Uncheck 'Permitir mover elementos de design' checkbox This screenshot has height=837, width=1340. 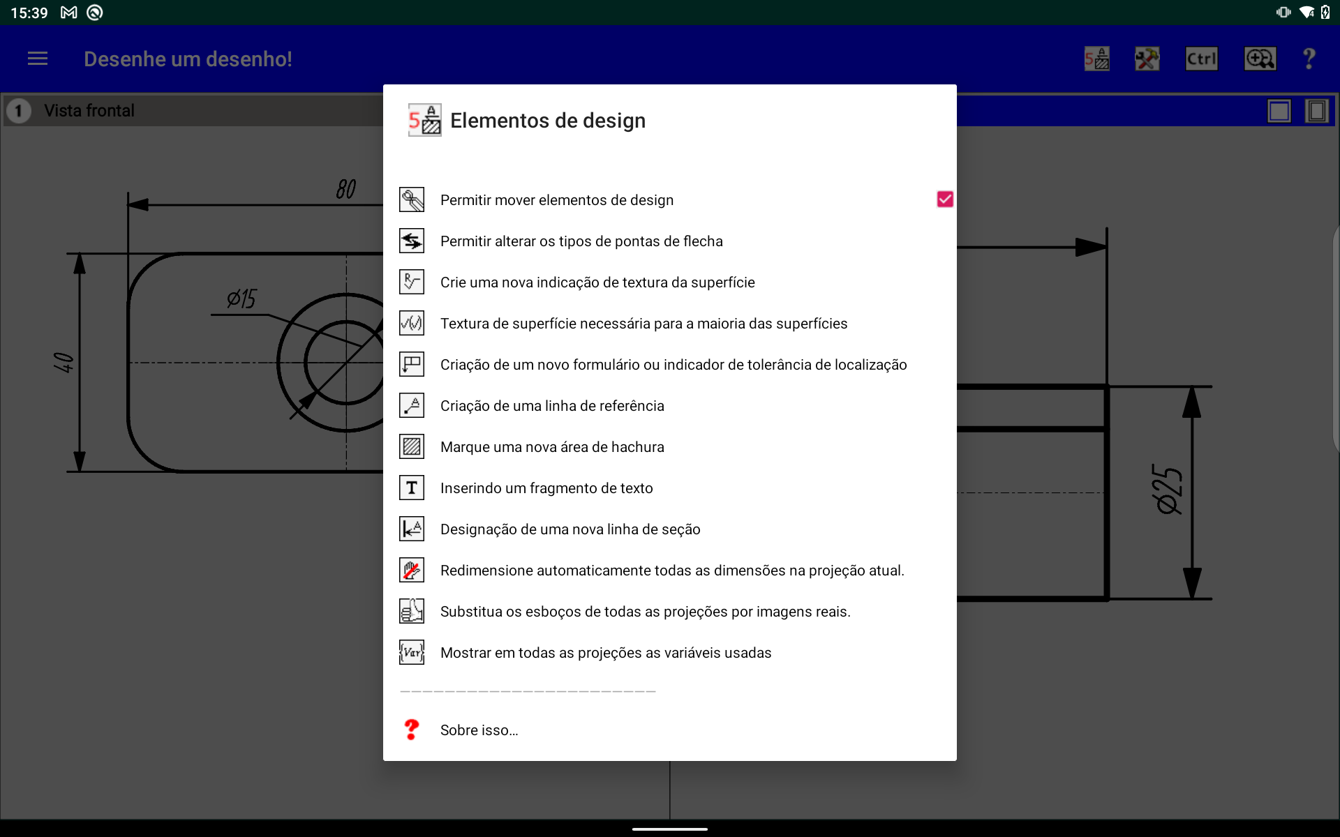(x=945, y=200)
